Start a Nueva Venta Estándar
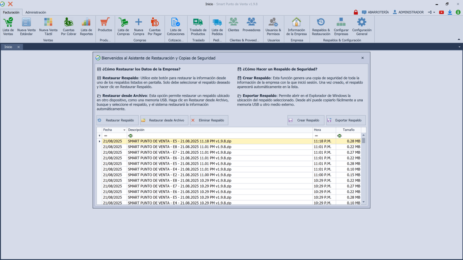The image size is (463, 260). pyautogui.click(x=26, y=27)
